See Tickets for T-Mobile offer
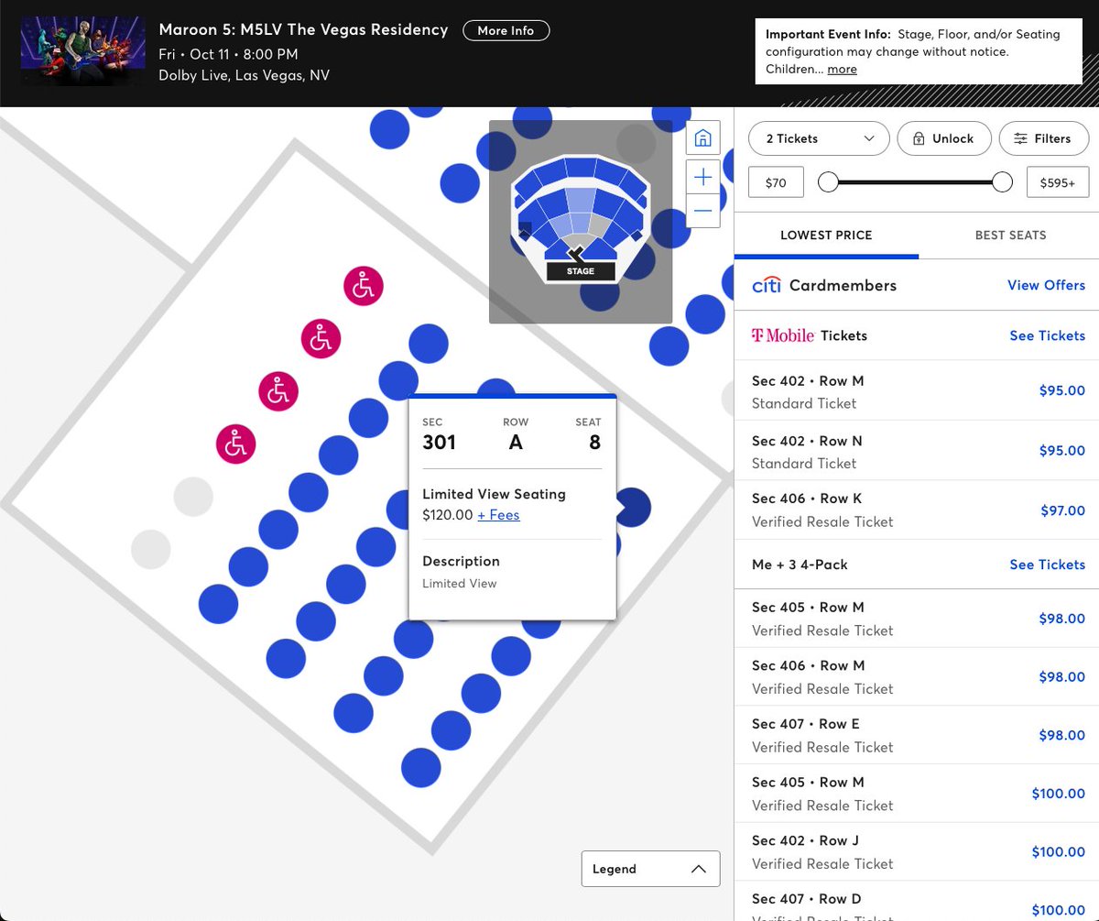This screenshot has height=921, width=1099. coord(1047,335)
